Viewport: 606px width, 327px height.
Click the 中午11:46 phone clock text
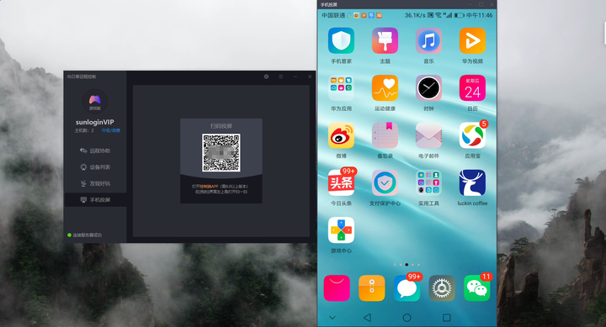[x=479, y=15]
